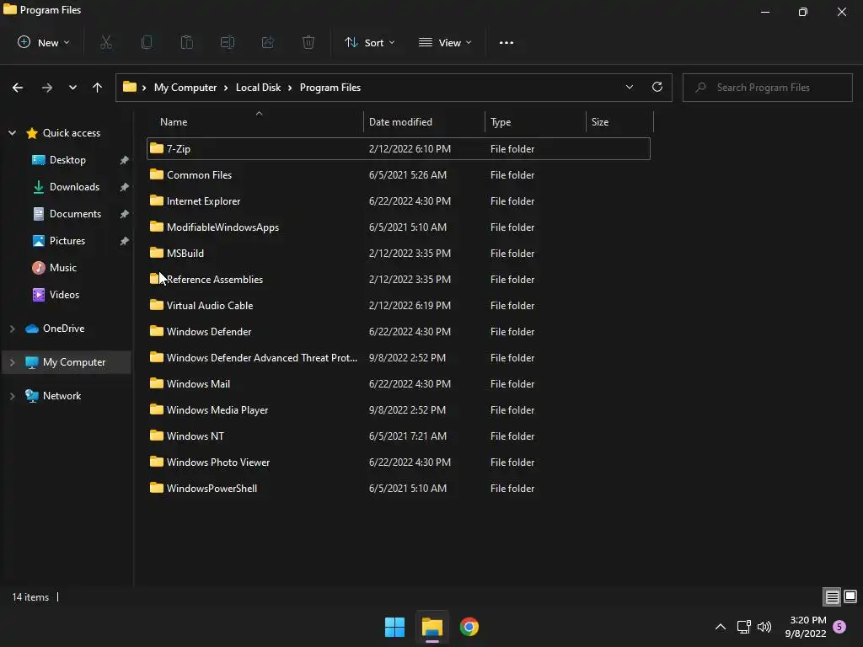The image size is (863, 647).
Task: Click My Computer in breadcrumb path
Action: coord(185,88)
